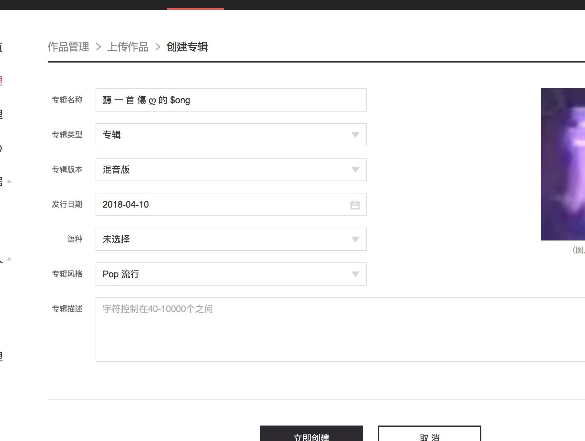Viewport: 585px width, 441px height.
Task: Open the 专辑版本 dropdown showing 混音版
Action: coord(231,170)
